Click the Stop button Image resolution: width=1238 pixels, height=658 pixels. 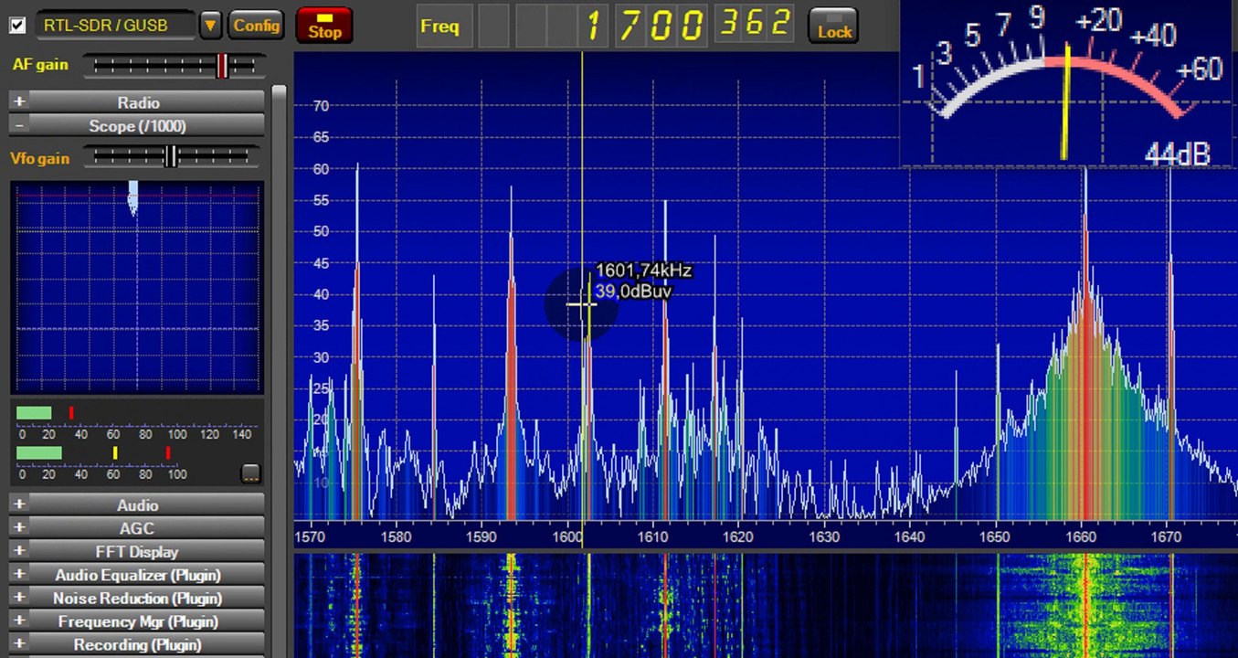[324, 26]
